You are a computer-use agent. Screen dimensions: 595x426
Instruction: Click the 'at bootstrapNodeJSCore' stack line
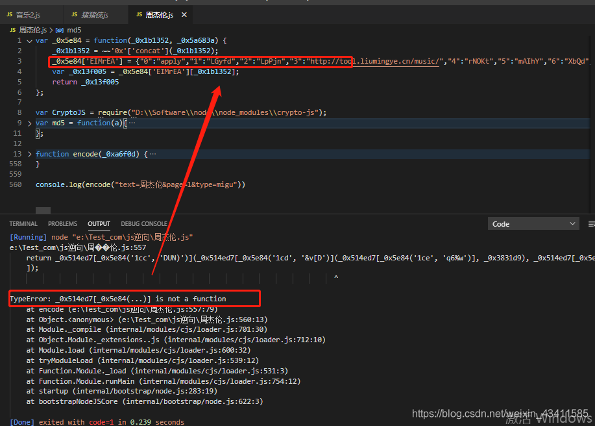145,401
